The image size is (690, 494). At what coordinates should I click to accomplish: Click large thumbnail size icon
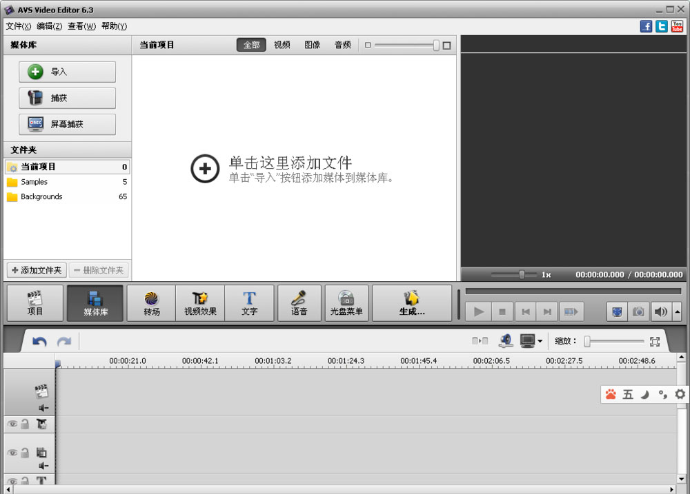point(446,45)
